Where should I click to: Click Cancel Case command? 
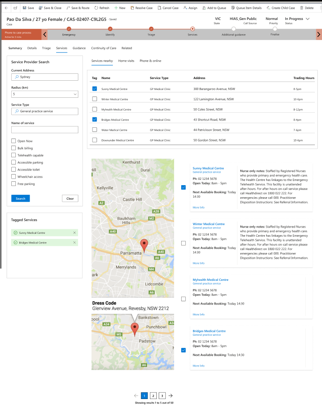(168, 8)
